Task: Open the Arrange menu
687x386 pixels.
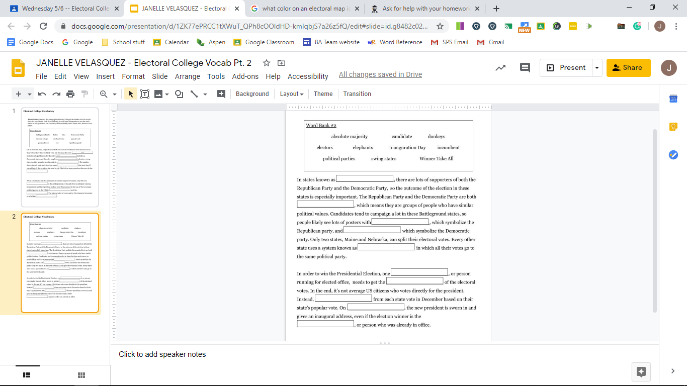Action: [x=187, y=76]
